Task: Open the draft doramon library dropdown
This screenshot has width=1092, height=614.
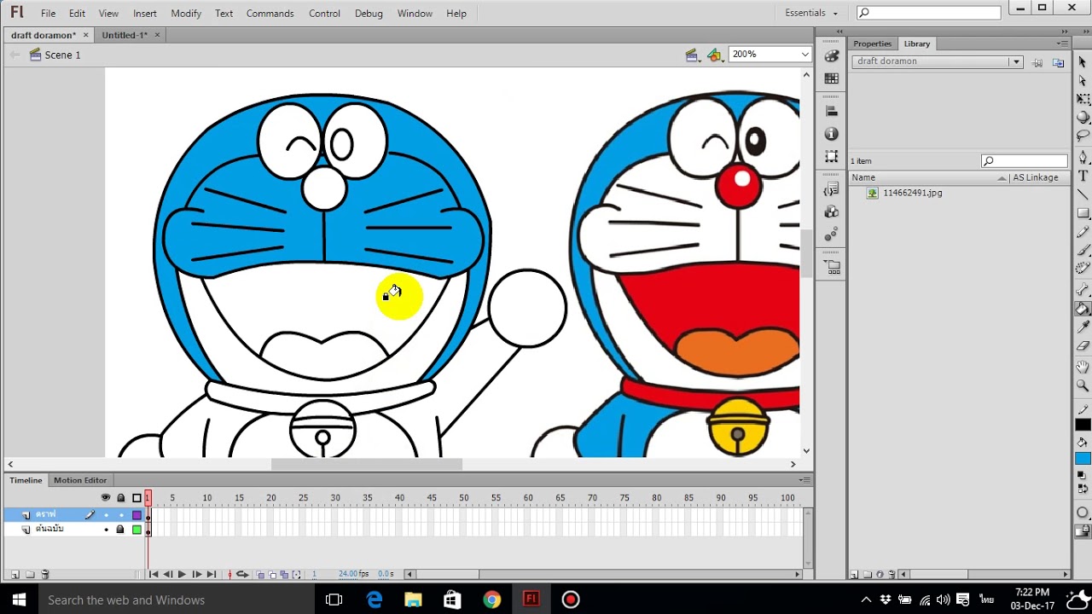Action: [x=1015, y=61]
